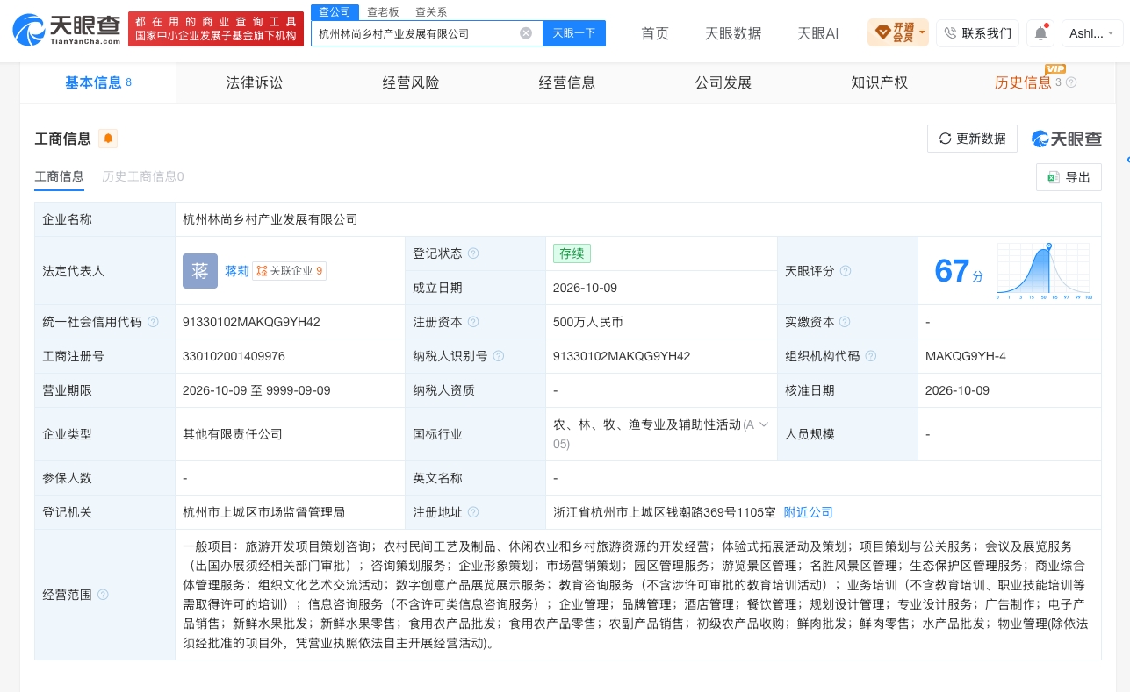Viewport: 1130px width, 692px height.
Task: Clear the search box text
Action: click(x=526, y=33)
